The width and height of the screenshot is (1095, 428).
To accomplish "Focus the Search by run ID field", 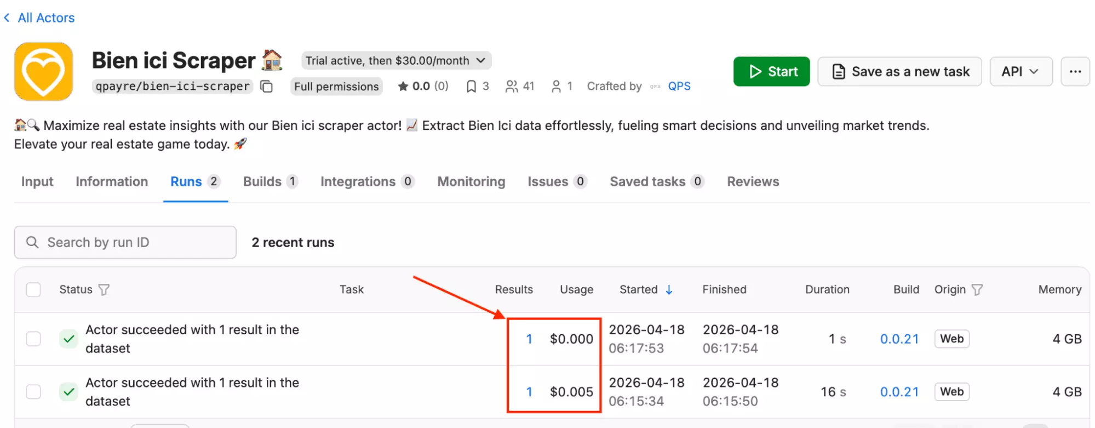I will 131,243.
